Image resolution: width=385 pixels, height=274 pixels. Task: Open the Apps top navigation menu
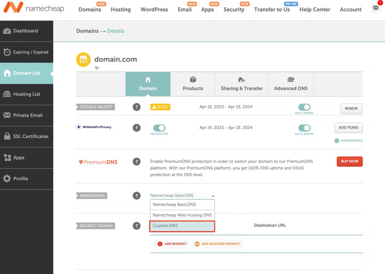pos(208,9)
